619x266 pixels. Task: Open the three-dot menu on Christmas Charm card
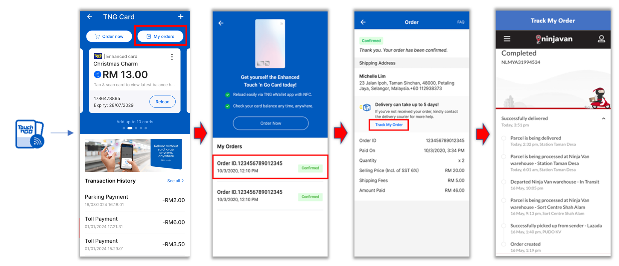[x=172, y=57]
